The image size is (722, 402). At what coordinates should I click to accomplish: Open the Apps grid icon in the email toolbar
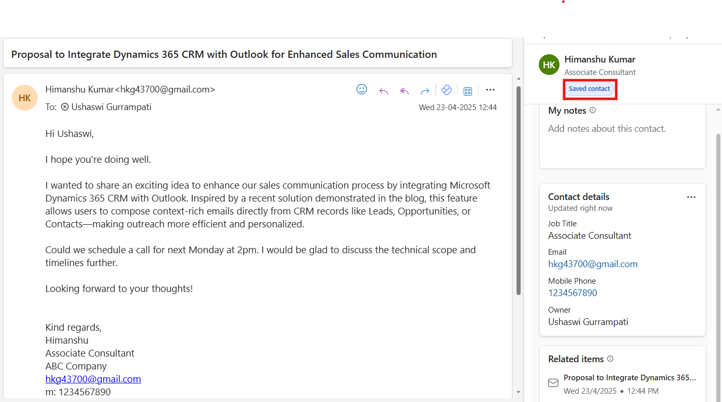coord(468,91)
